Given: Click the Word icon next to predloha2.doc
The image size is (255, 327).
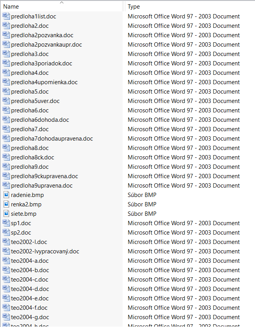Looking at the screenshot, I should (x=6, y=26).
